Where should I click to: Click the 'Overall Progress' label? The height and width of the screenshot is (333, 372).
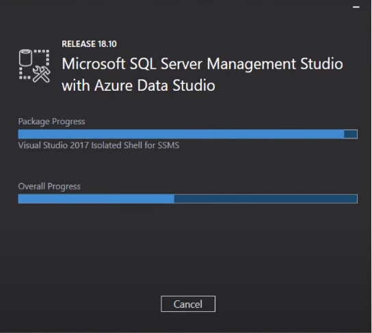tap(49, 186)
